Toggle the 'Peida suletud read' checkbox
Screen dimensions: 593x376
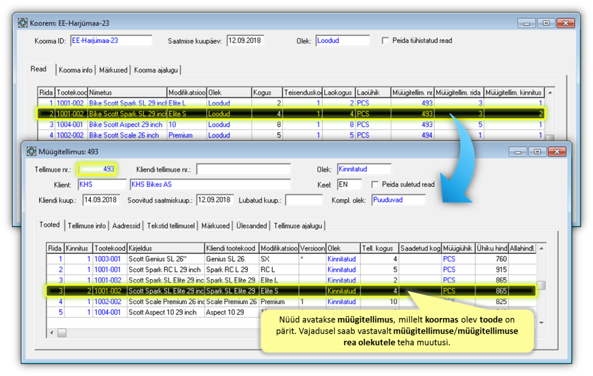[375, 184]
